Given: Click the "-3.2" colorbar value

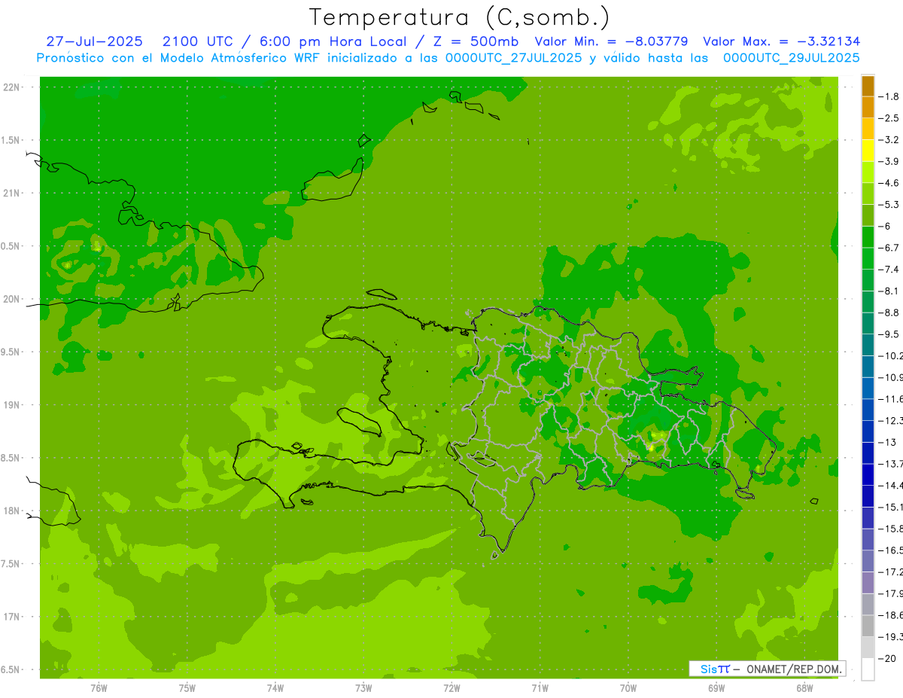Looking at the screenshot, I should 889,139.
